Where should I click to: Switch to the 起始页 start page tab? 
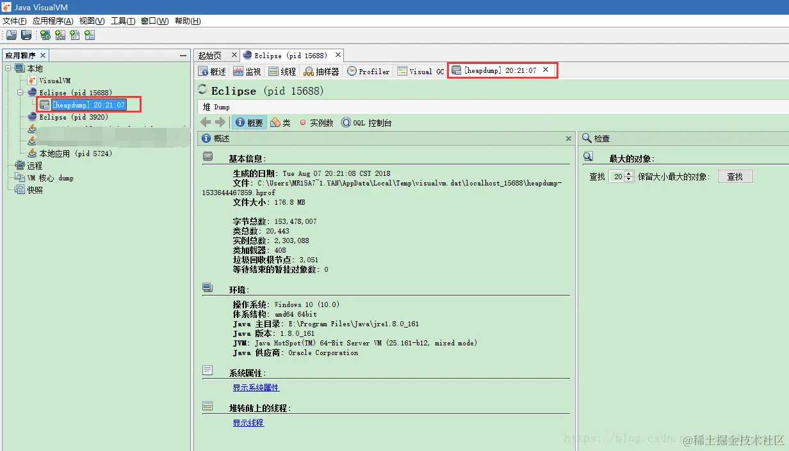coord(210,56)
